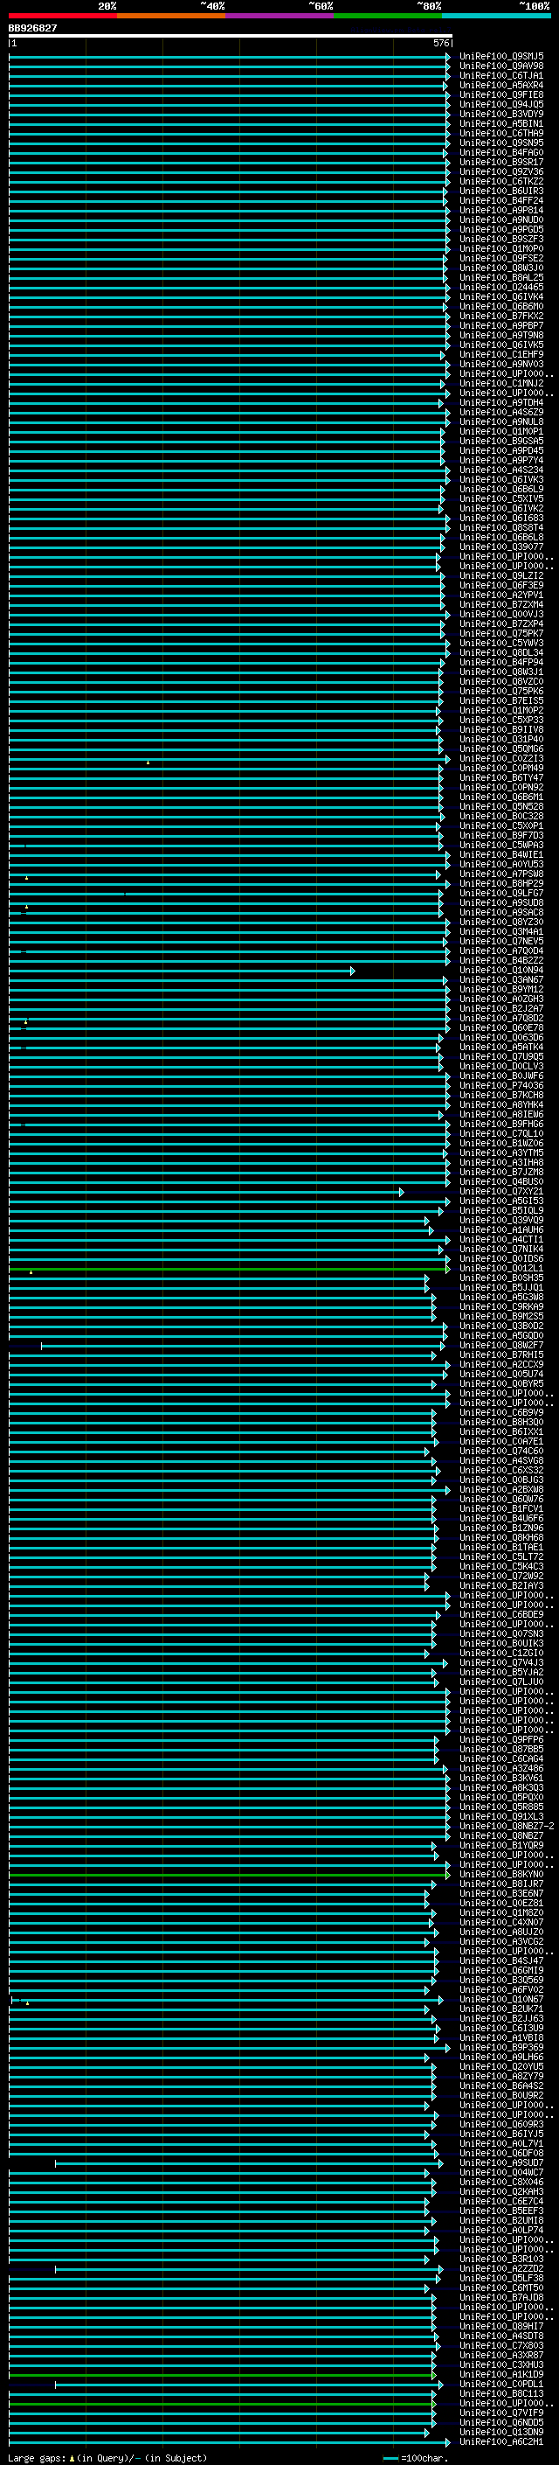This screenshot has height=2465, width=559.
Task: Click the UniRef100_C7QL10 label
Action: 501,1134
